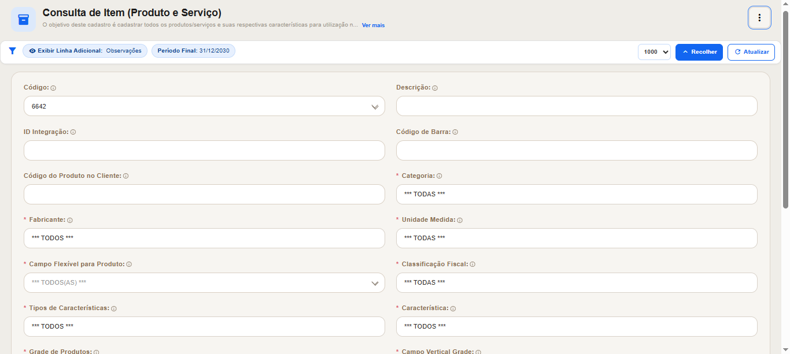Click info icon beside Código do Produto no Cliente
The height and width of the screenshot is (354, 790).
click(x=125, y=176)
